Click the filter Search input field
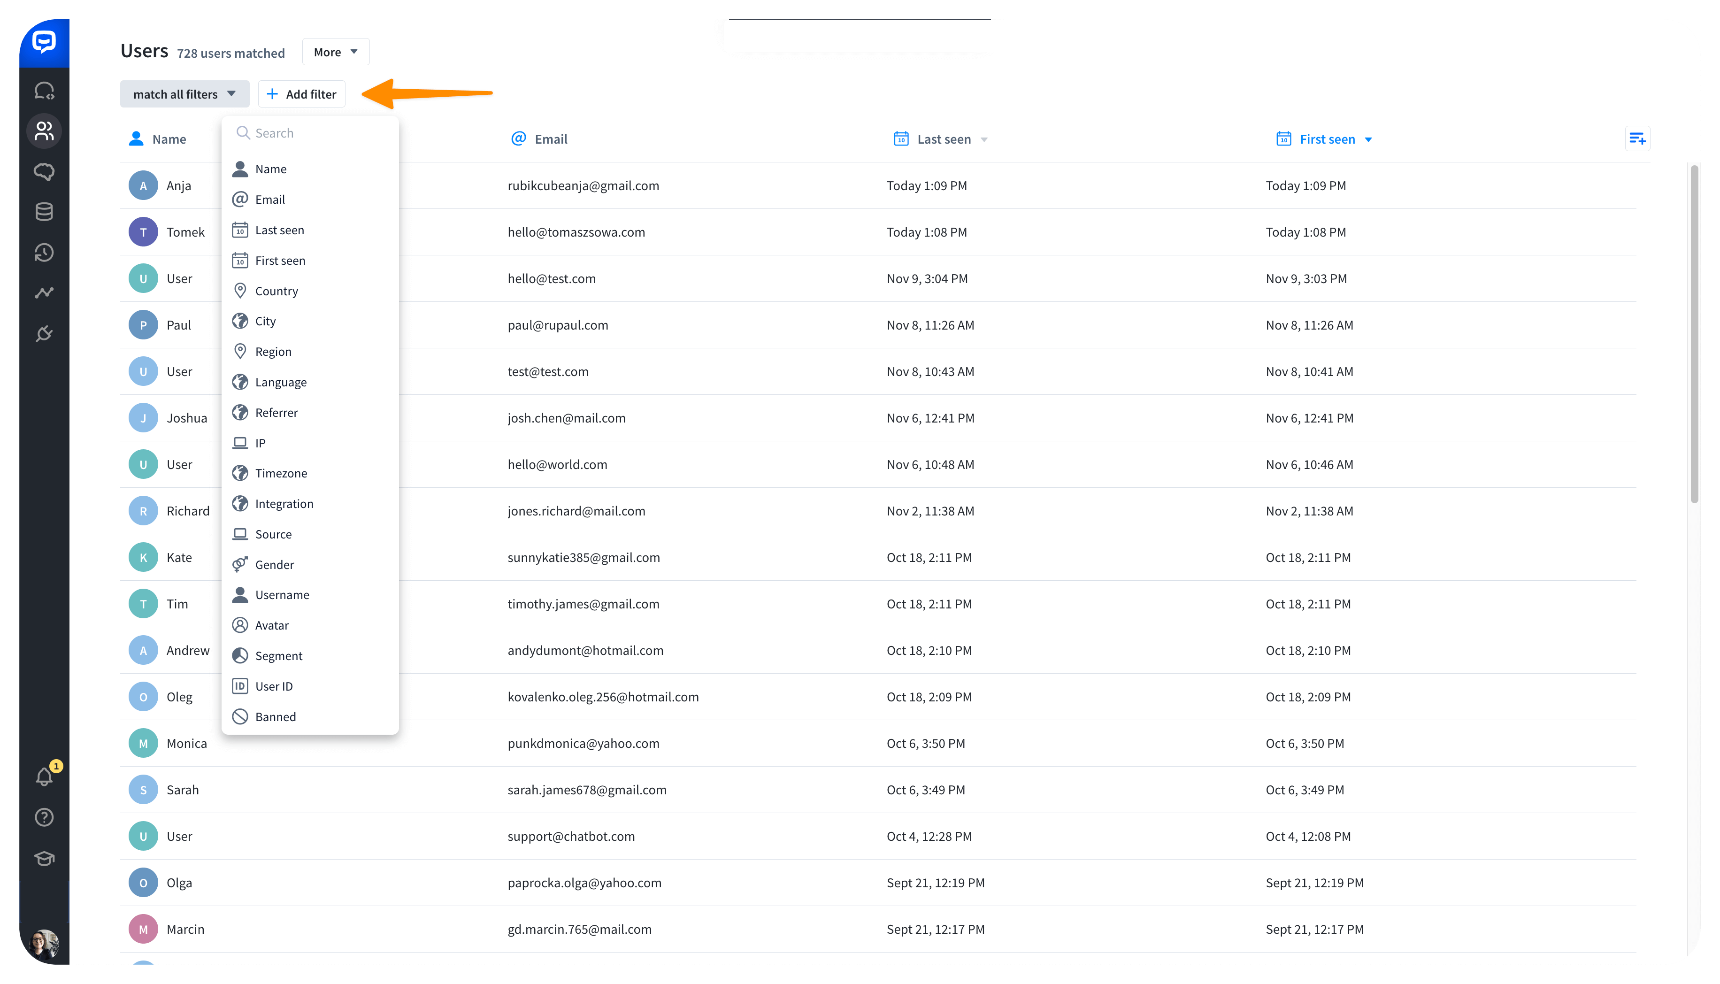 point(310,133)
